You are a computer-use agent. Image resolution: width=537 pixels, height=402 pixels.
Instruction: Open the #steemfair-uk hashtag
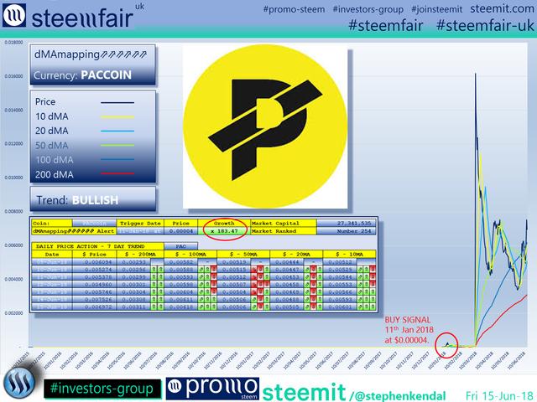coord(485,26)
